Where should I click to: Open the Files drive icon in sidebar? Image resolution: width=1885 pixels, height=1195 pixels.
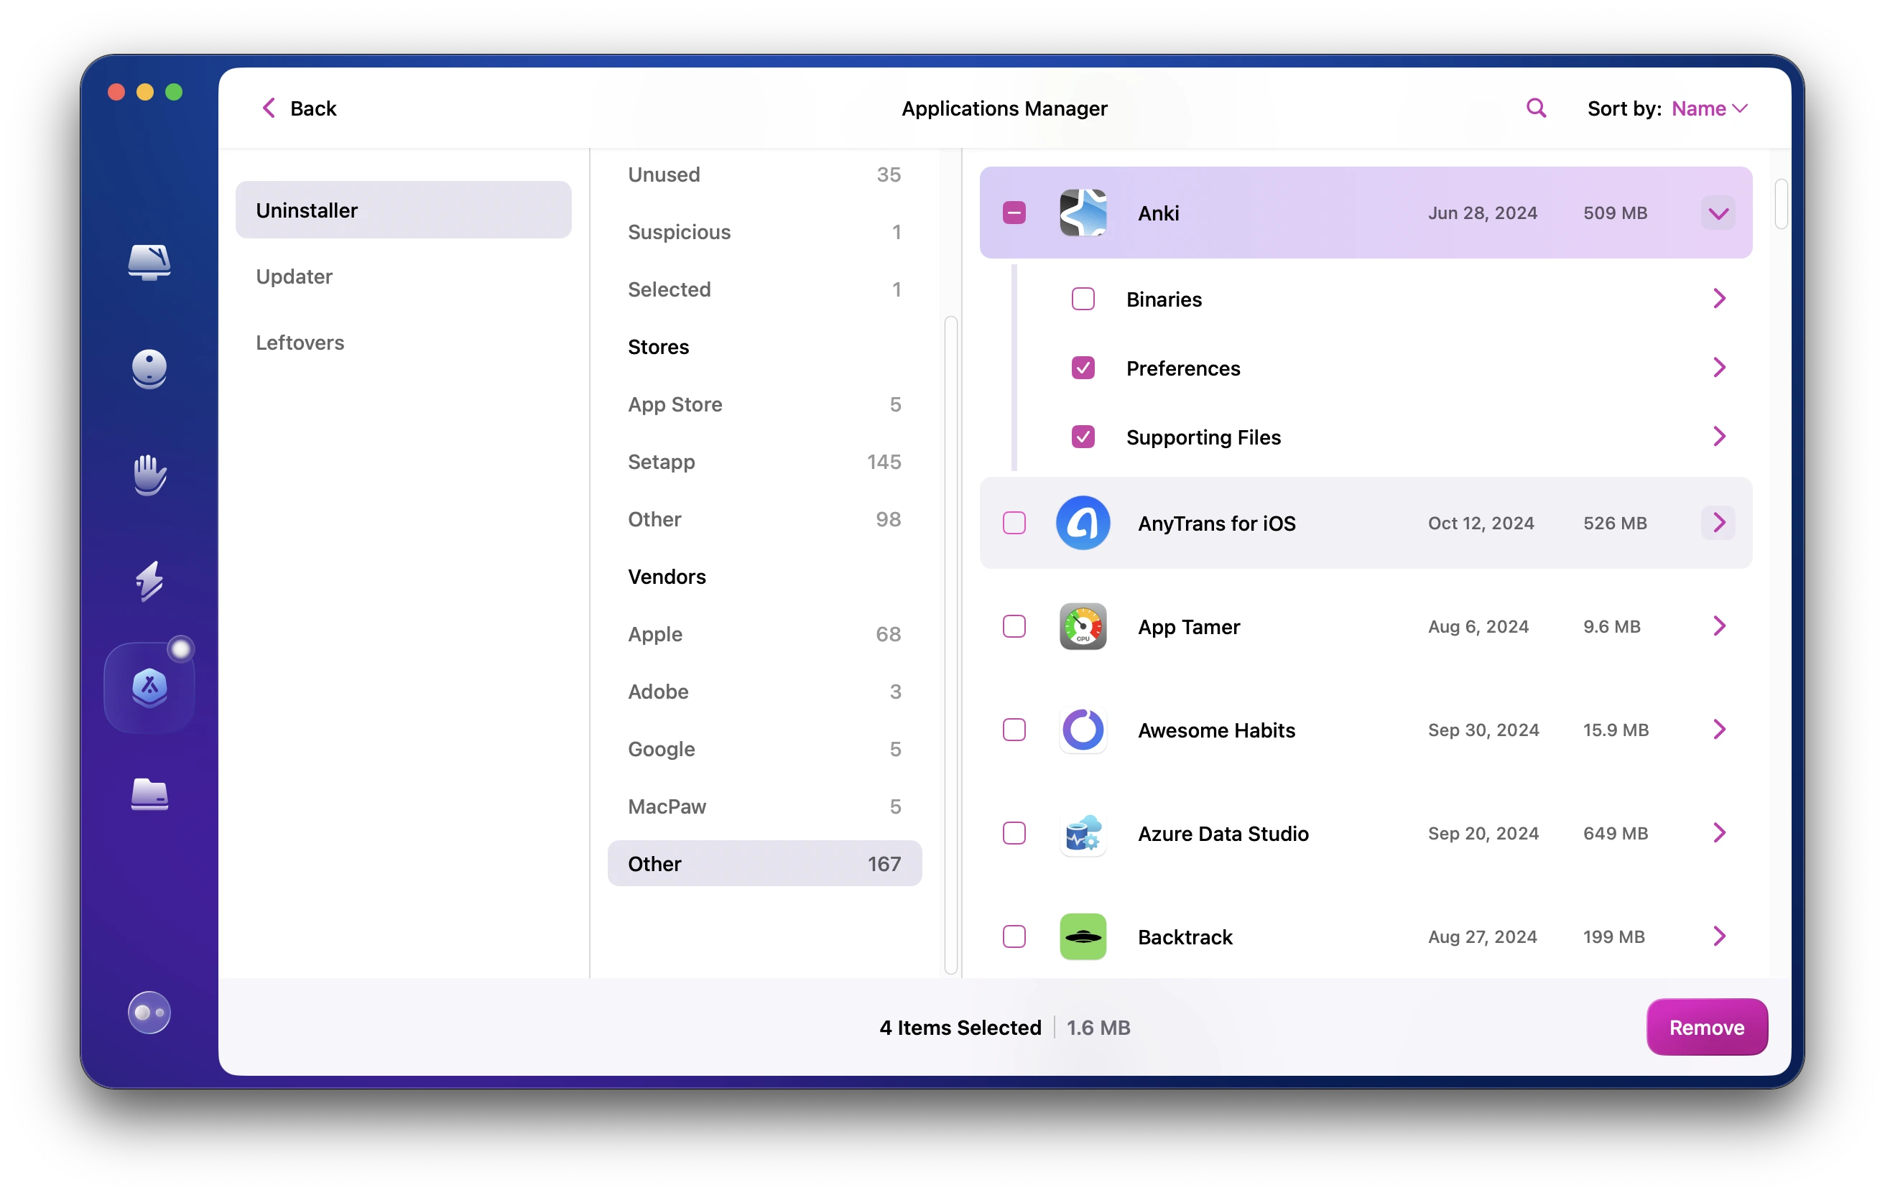point(149,794)
